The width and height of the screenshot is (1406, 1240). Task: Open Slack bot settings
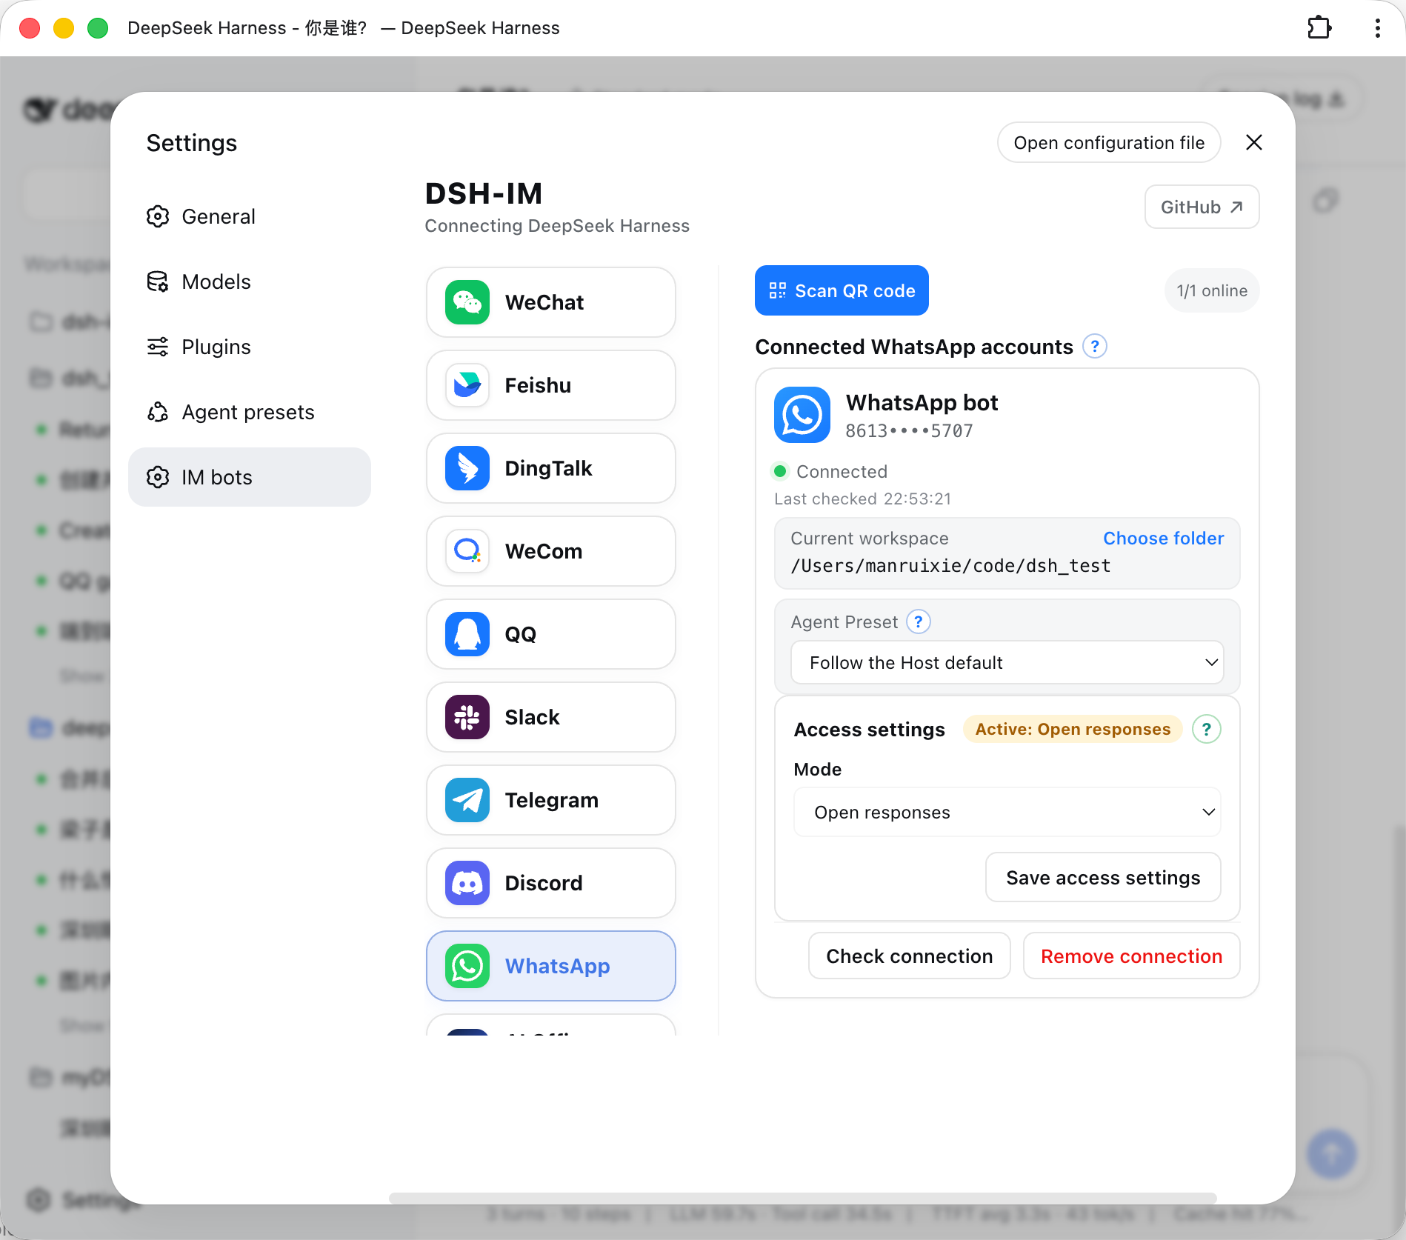pos(550,717)
